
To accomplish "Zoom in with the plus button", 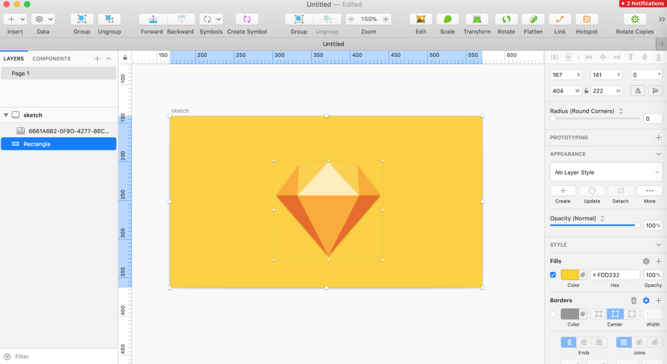I will coord(385,19).
